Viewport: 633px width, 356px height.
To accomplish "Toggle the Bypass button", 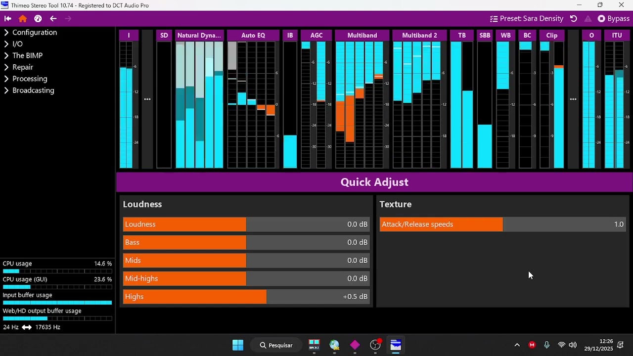I will 614,19.
